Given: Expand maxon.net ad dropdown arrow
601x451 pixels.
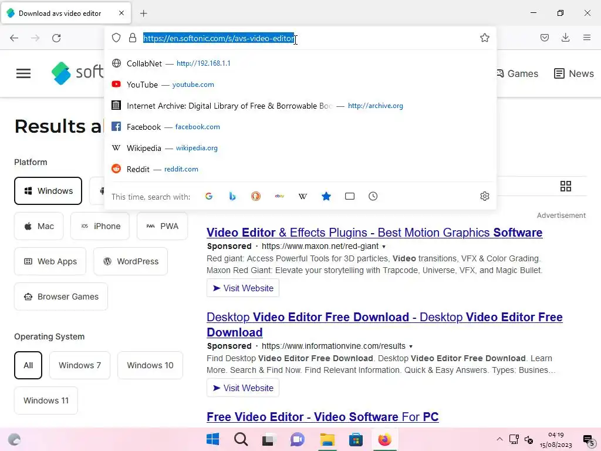Looking at the screenshot, I should (384, 247).
